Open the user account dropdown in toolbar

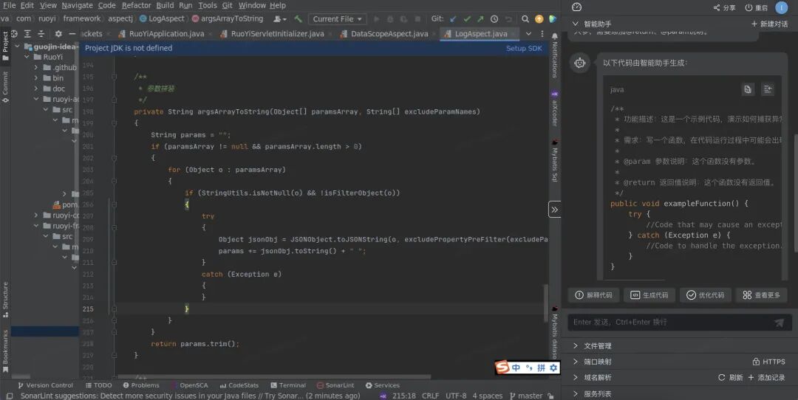click(x=280, y=18)
